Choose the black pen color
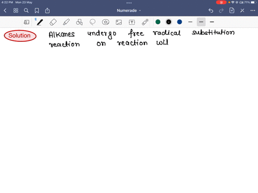This screenshot has width=258, height=193. click(169, 22)
